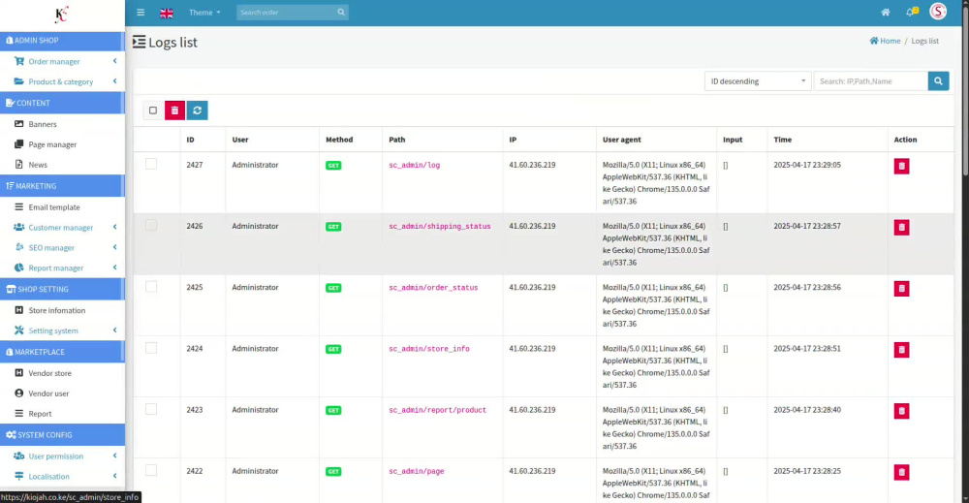Image resolution: width=969 pixels, height=503 pixels.
Task: Toggle the select-all checkbox above the table
Action: coord(153,110)
